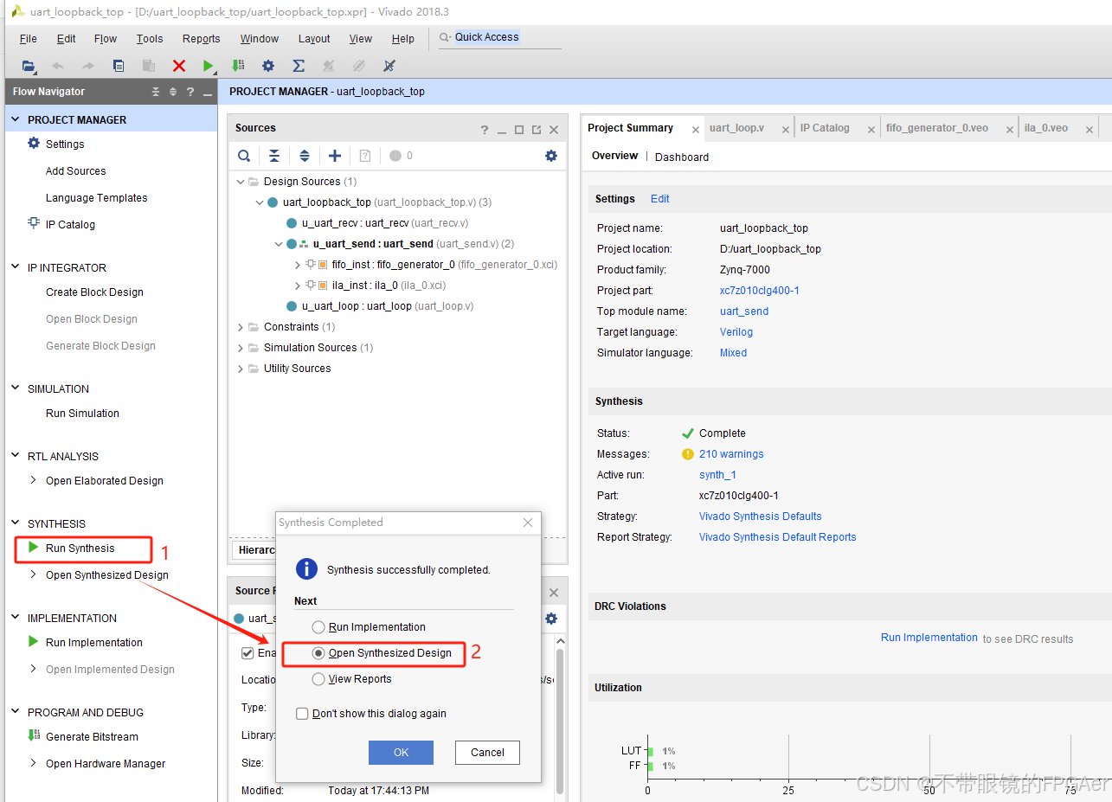Open the Reports menu

coord(202,38)
